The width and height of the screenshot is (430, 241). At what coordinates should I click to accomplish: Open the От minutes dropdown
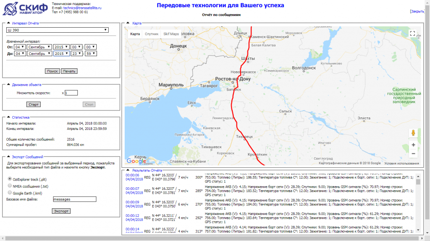pyautogui.click(x=91, y=47)
